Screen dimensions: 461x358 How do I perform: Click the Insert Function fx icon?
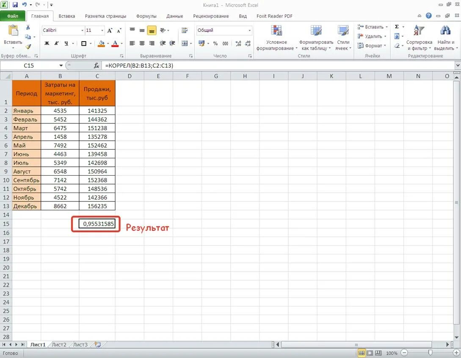[x=97, y=65]
